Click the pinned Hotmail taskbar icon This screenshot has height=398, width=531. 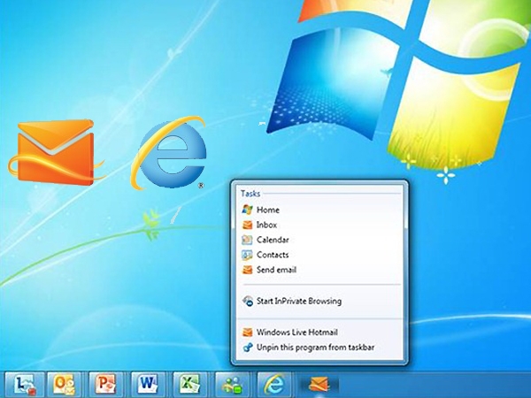tap(319, 385)
